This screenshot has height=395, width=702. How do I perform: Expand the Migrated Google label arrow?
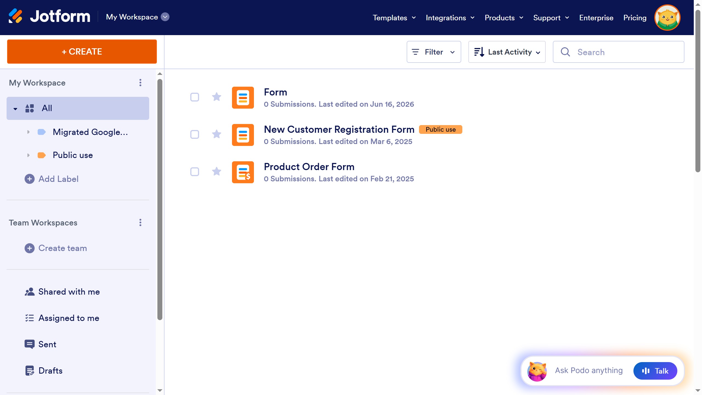(x=28, y=132)
